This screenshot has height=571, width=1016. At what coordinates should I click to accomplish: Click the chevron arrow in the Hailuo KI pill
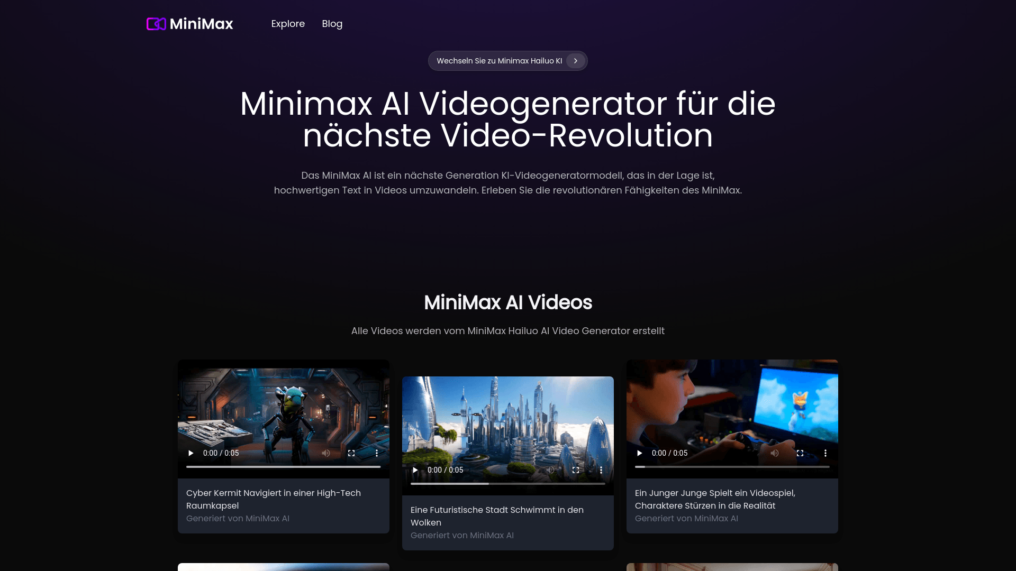click(575, 61)
